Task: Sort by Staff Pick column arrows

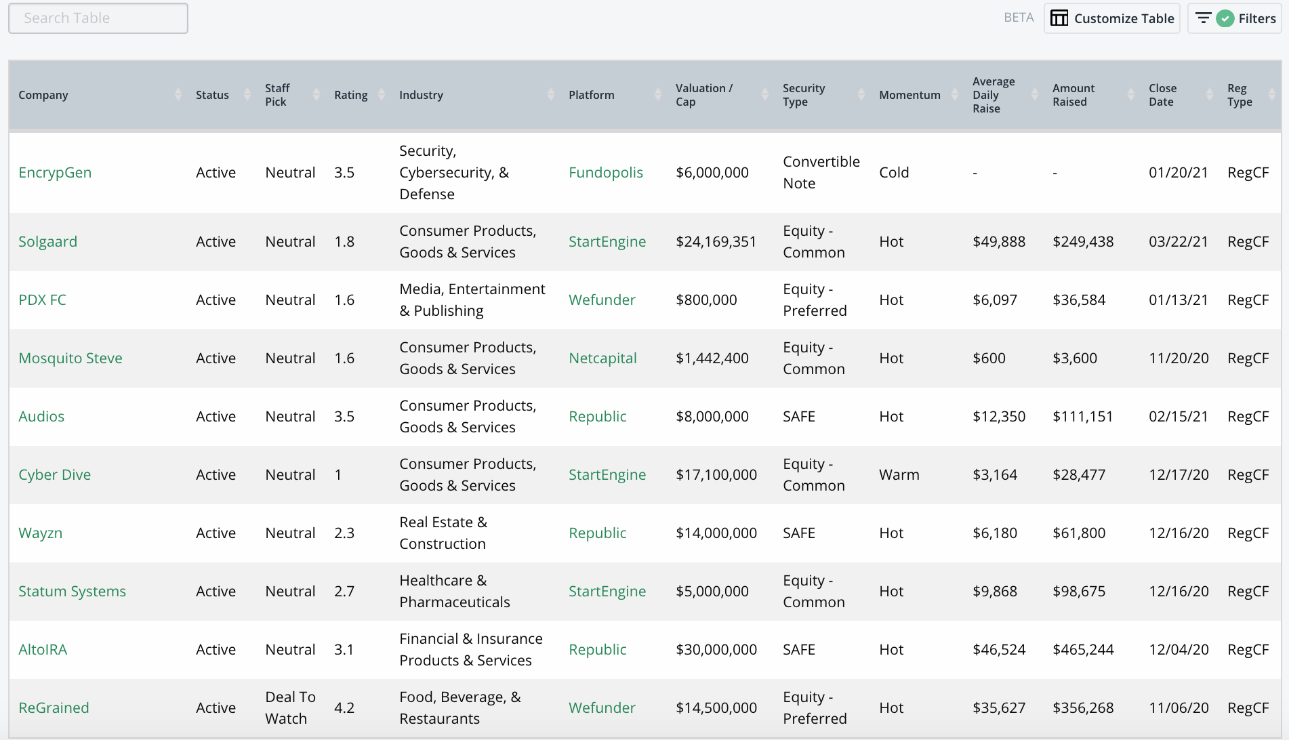Action: (x=316, y=95)
